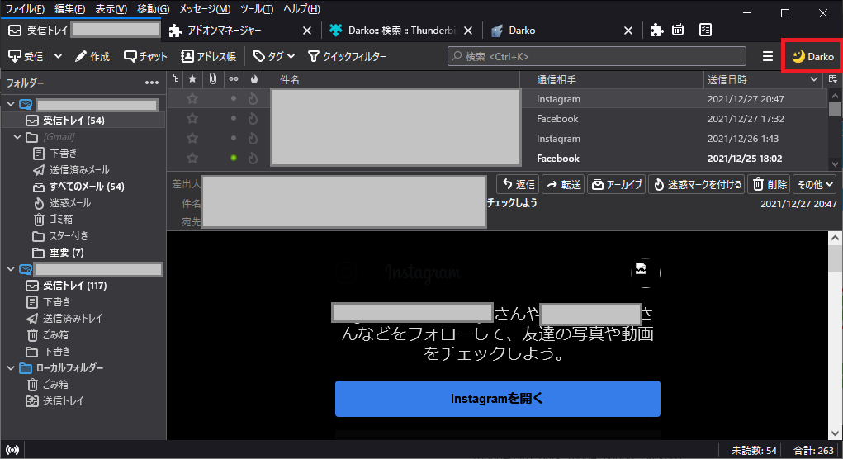Image resolution: width=843 pixels, height=459 pixels.
Task: Open the チャット chat toolbar button
Action: (x=145, y=56)
